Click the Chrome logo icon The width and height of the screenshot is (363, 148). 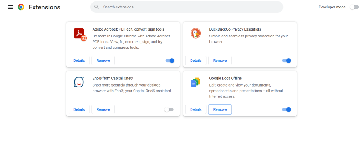click(21, 7)
